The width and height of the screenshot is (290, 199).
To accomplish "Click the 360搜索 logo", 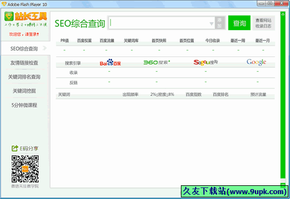I will pyautogui.click(x=157, y=62).
